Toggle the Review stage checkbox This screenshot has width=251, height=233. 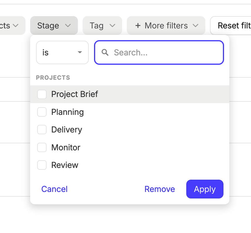pos(42,165)
